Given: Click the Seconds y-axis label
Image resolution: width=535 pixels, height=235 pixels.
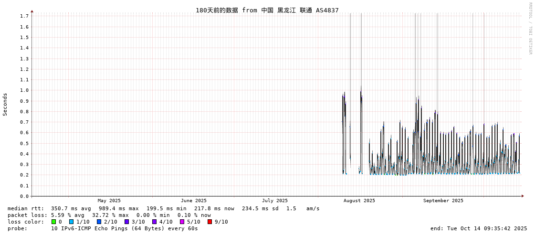Looking at the screenshot, I should tap(5, 104).
